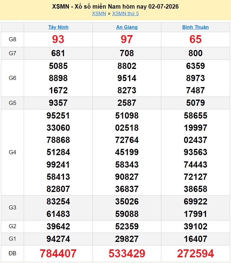Select G5 result 5079

195,103
